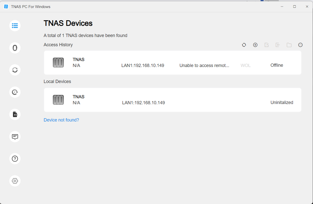Click the greyed edit pencil icon
Image resolution: width=313 pixels, height=204 pixels.
pyautogui.click(x=267, y=45)
